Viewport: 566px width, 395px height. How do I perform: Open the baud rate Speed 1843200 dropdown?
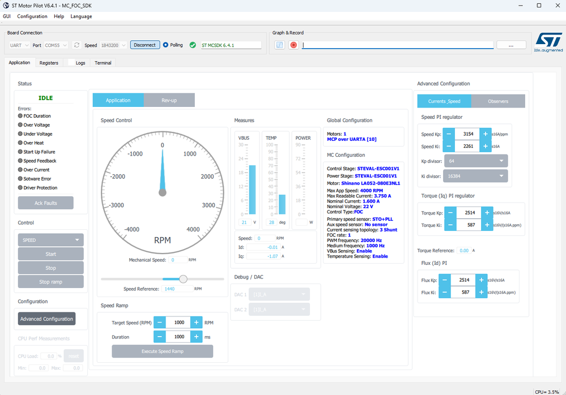[x=113, y=45]
